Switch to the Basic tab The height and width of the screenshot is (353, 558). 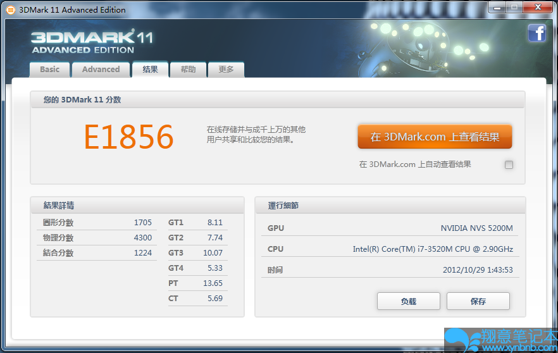coord(49,70)
